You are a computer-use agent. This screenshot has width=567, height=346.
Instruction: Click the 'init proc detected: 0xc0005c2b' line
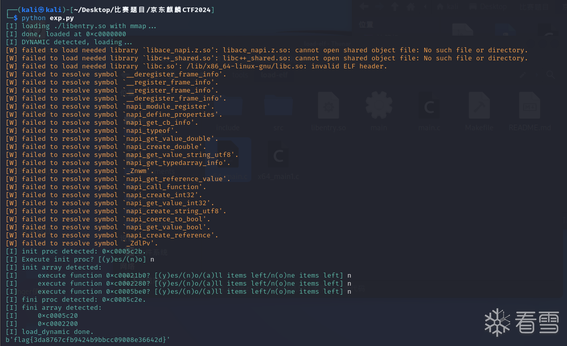point(76,251)
